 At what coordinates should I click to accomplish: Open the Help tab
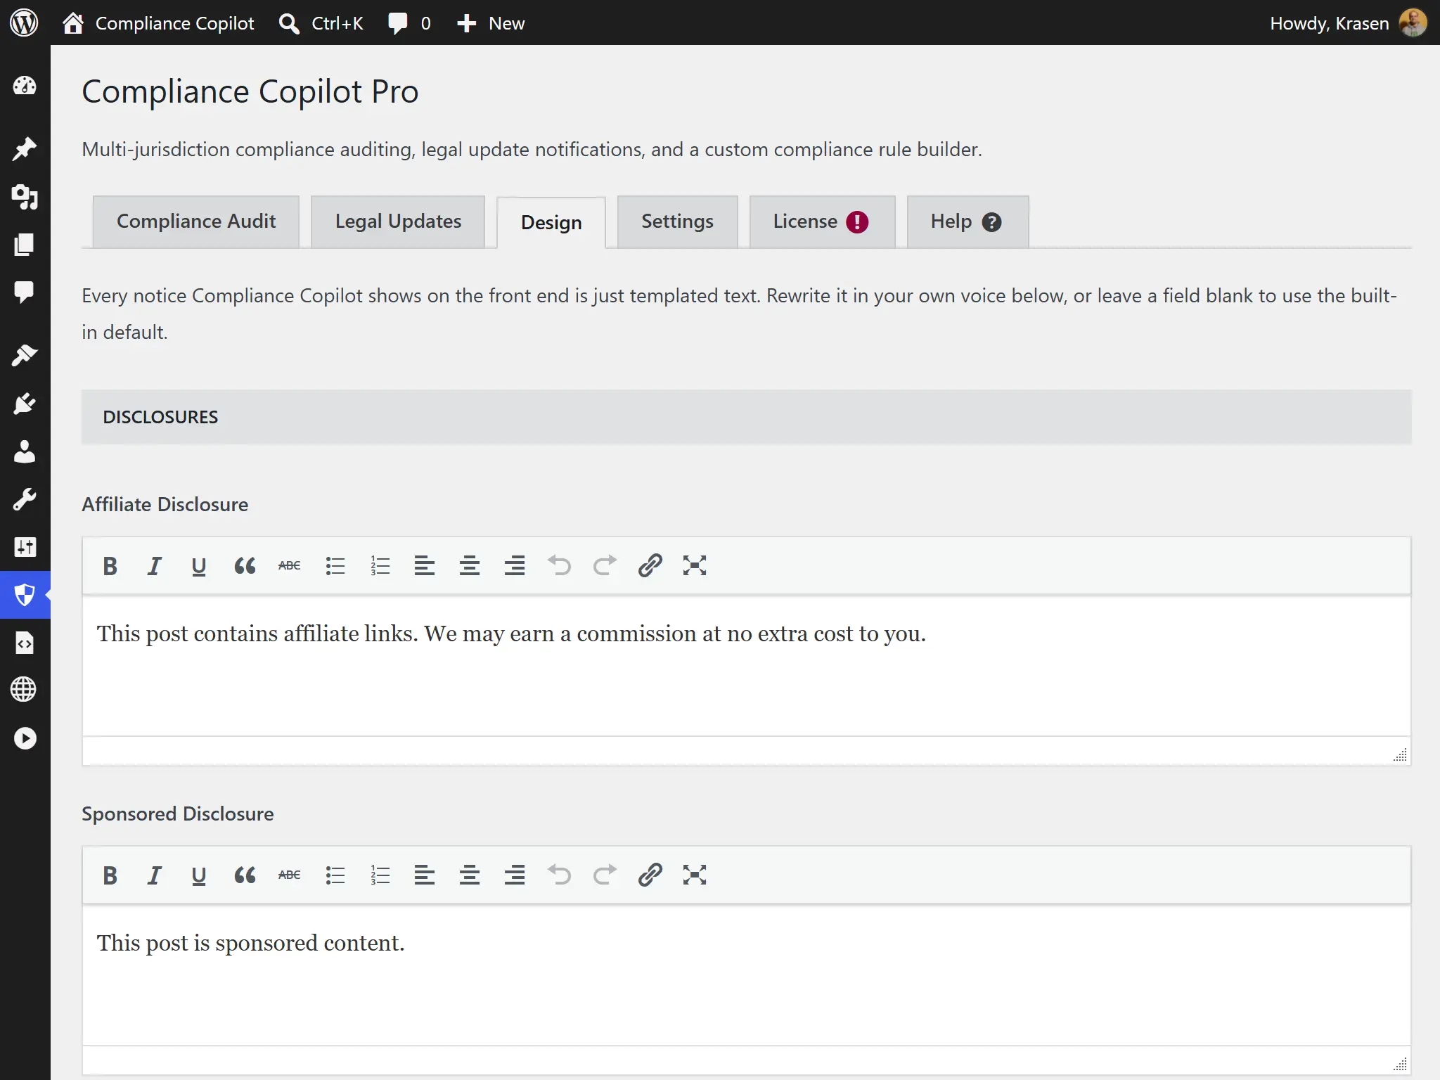tap(967, 221)
